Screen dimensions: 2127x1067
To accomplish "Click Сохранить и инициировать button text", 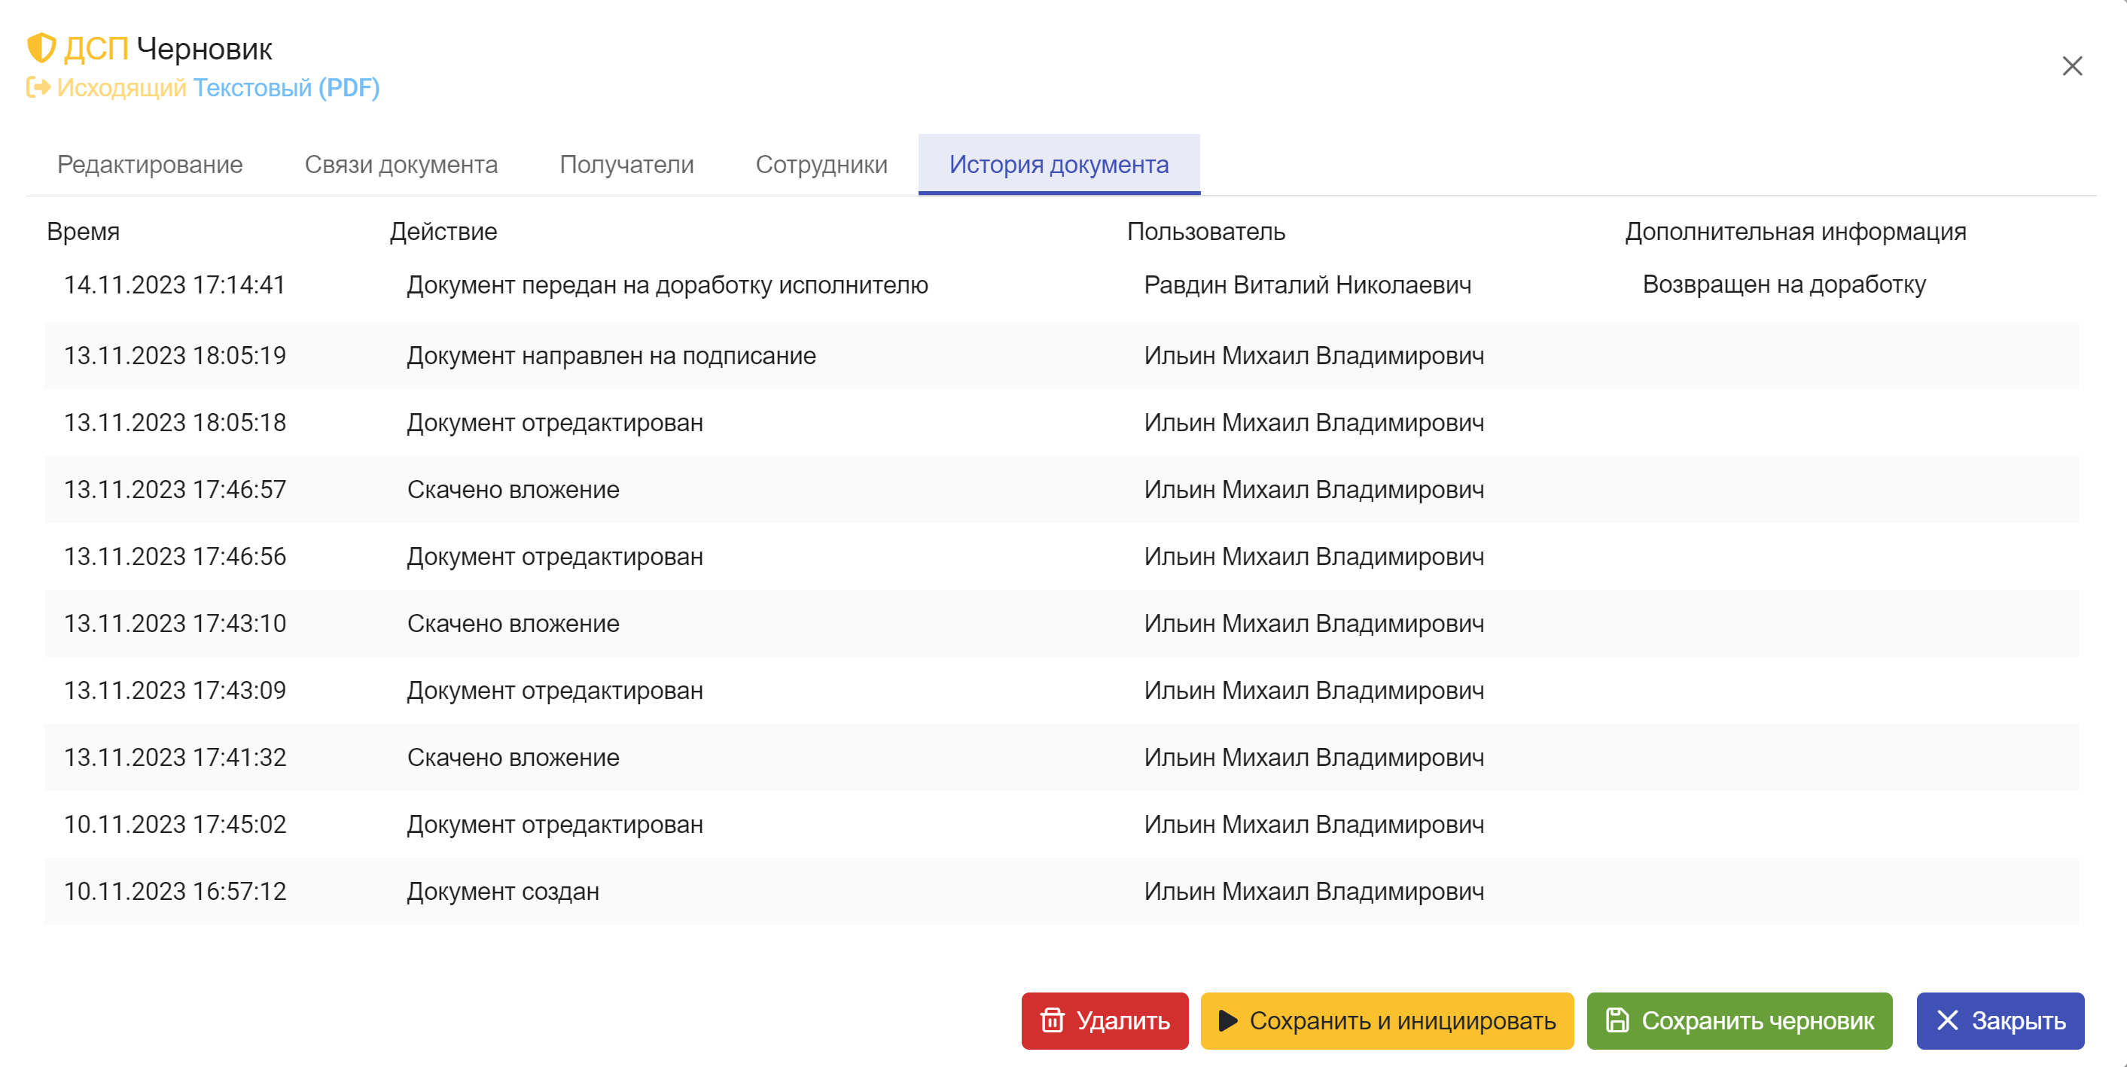I will click(1402, 1021).
